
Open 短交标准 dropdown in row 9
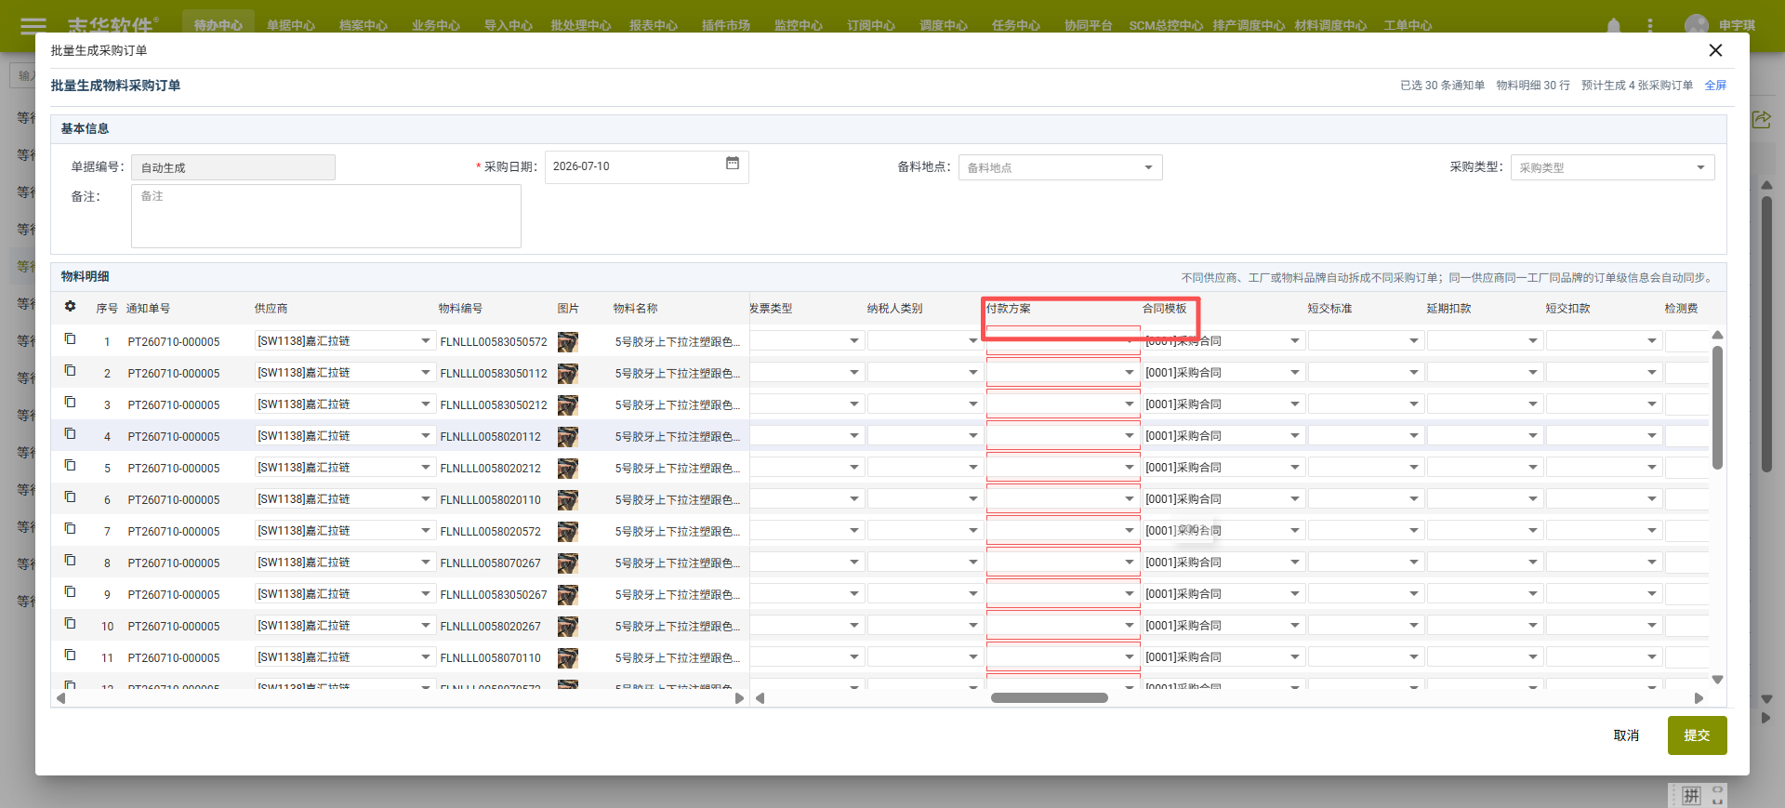[x=1414, y=594]
